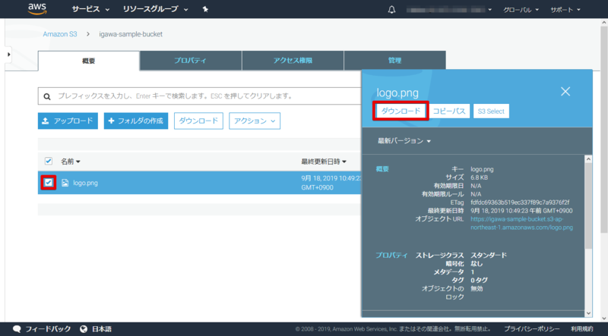Click the 日本語 language selector
Viewport: 608px width, 336px height.
pyautogui.click(x=102, y=329)
